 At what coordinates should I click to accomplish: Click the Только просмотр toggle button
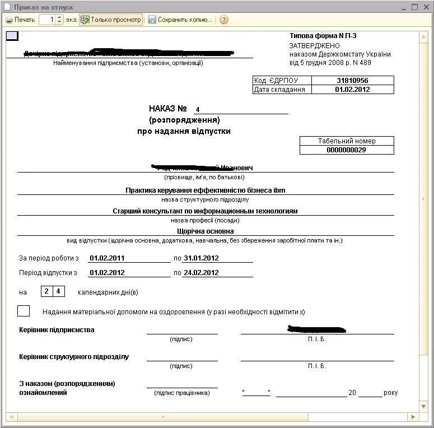coord(111,20)
